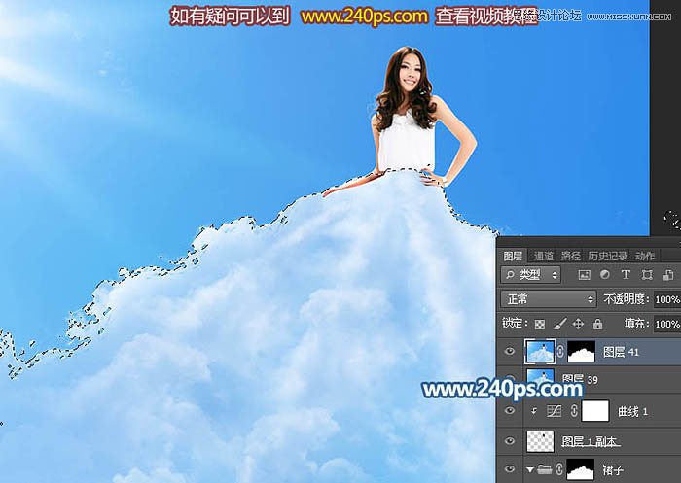Select 图层 1 副本 transparent thumbnail
681x483 pixels.
tap(540, 441)
